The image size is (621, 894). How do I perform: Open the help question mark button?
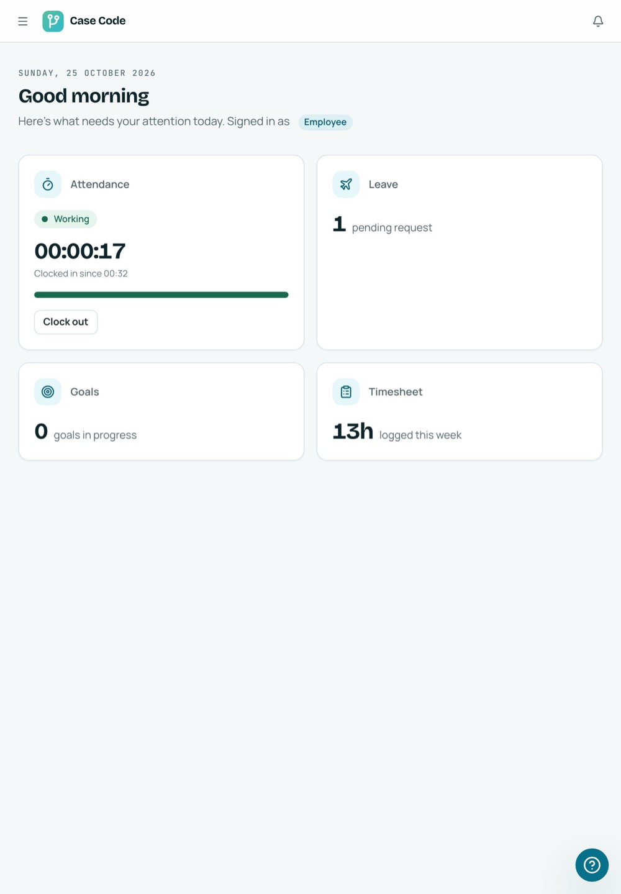click(592, 865)
